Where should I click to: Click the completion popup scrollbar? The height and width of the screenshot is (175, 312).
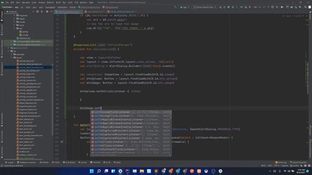tap(170, 115)
